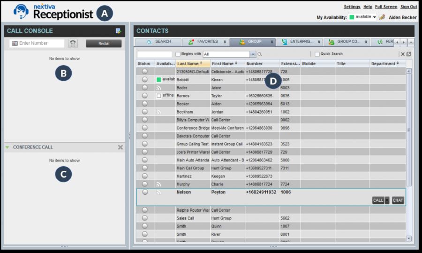Click the Sign Out link
Screen dimensions: 422x253
click(x=408, y=7)
